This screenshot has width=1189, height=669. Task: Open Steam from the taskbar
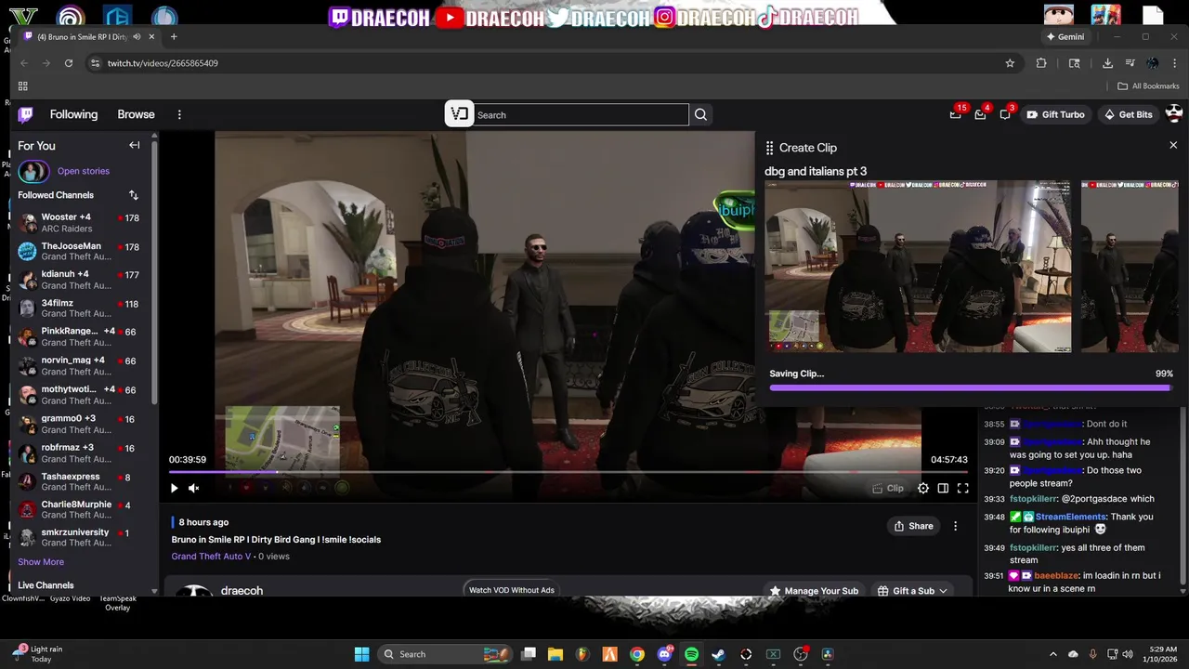[x=718, y=654]
